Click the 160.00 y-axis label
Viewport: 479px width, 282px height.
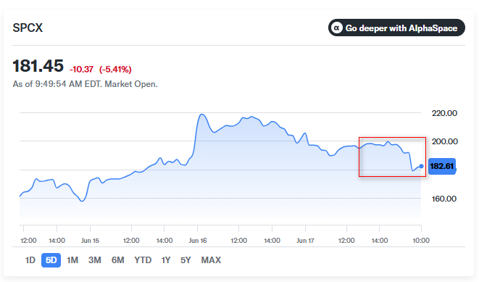444,199
